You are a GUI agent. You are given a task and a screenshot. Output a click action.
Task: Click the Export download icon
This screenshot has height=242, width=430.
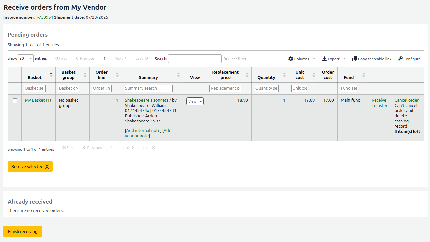point(324,59)
